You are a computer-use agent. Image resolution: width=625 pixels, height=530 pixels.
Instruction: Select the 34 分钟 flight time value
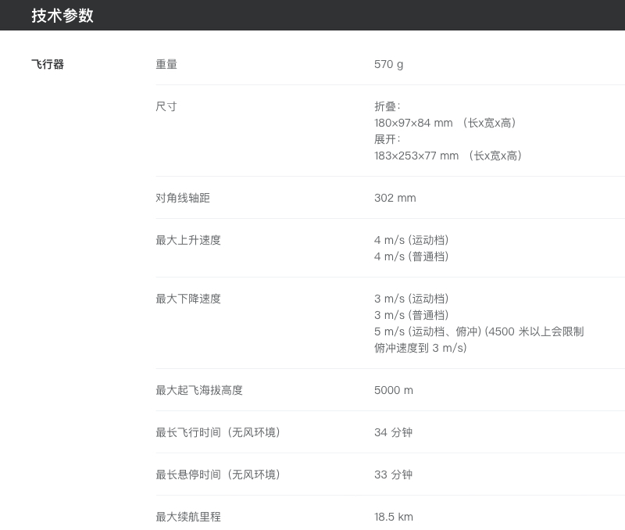(393, 432)
